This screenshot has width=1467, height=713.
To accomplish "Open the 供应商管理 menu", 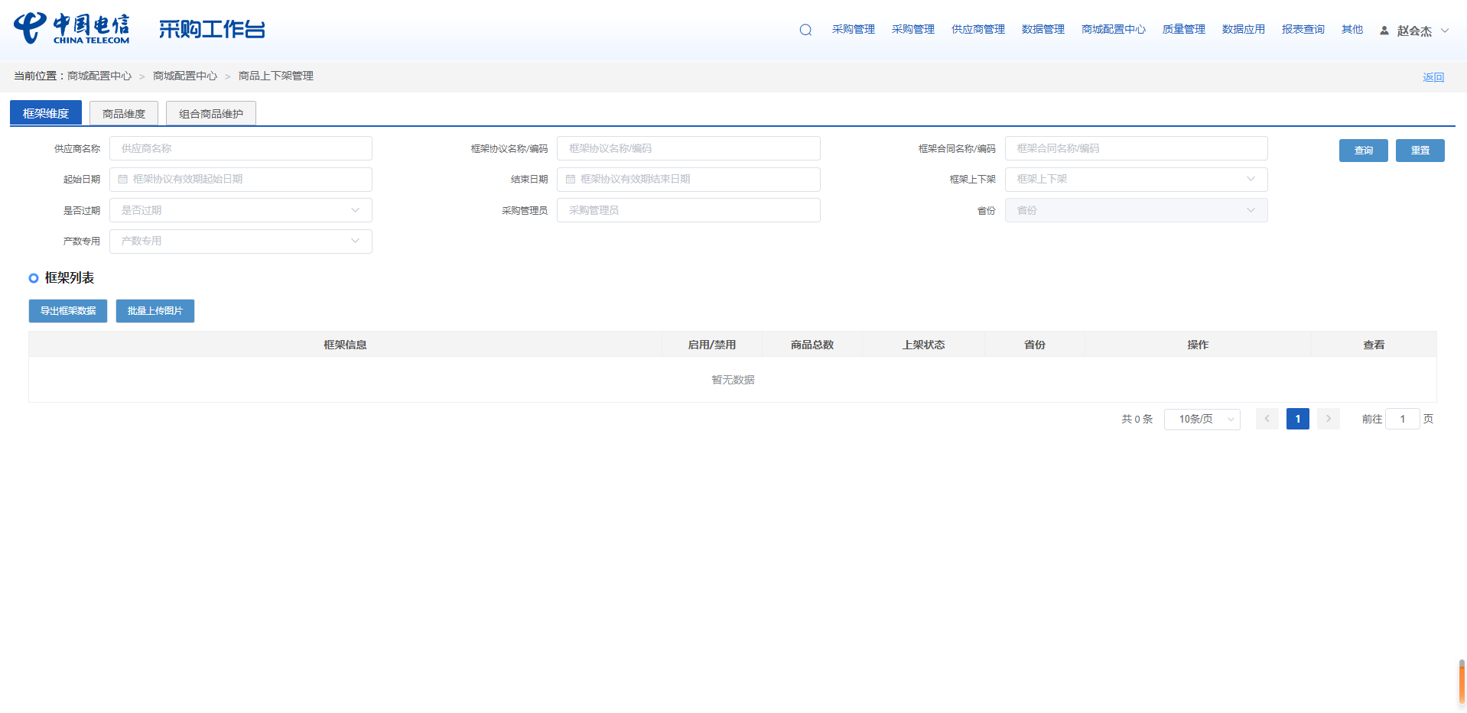I will pos(978,29).
